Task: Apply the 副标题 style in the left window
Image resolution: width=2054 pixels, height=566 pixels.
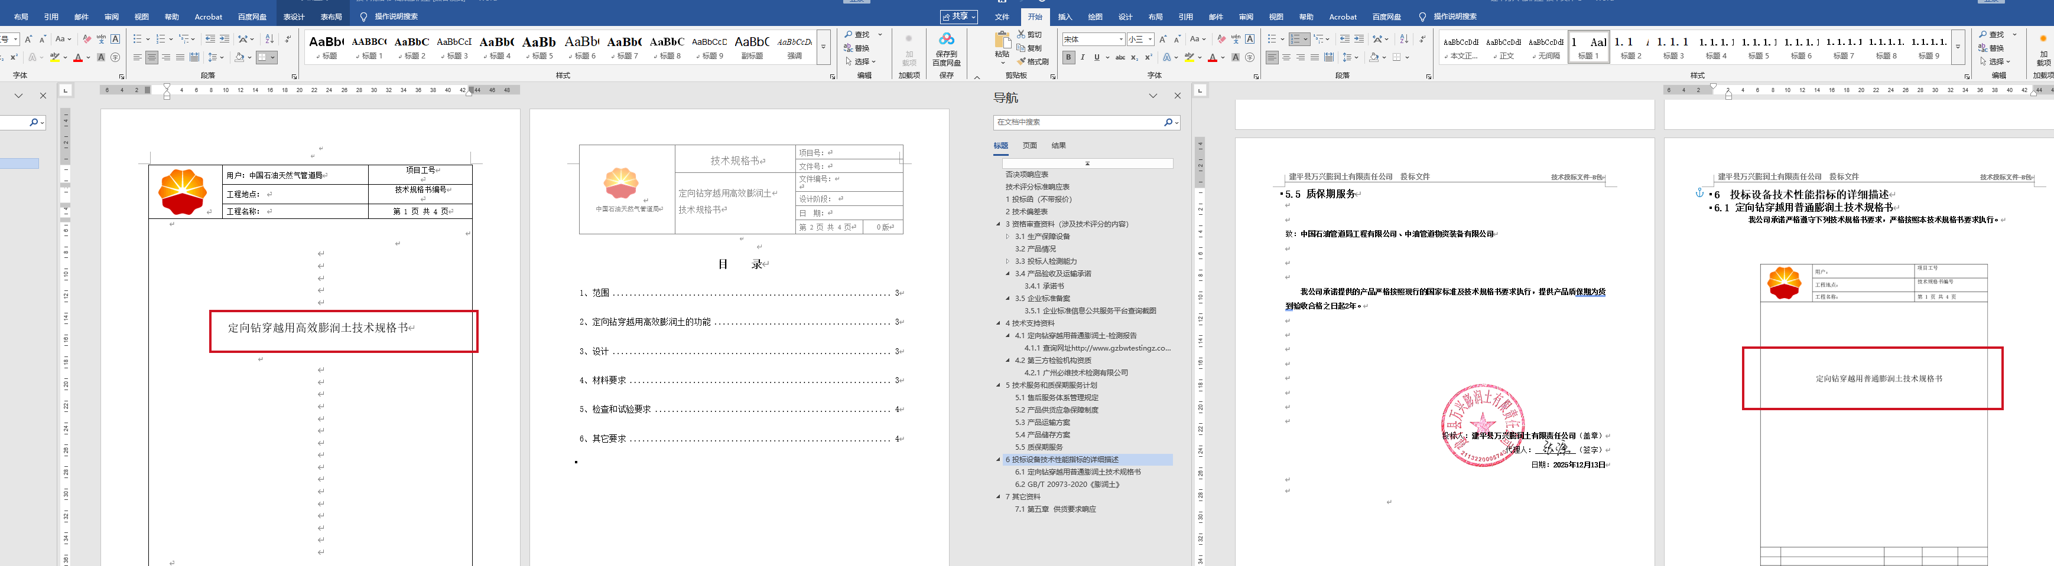Action: pyautogui.click(x=752, y=47)
